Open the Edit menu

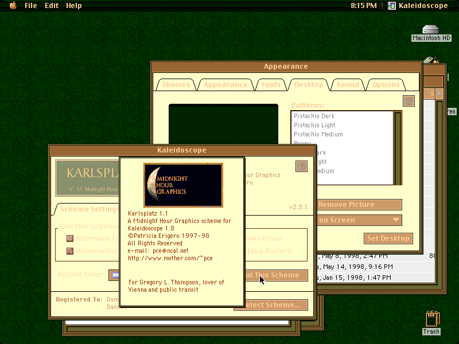point(52,6)
